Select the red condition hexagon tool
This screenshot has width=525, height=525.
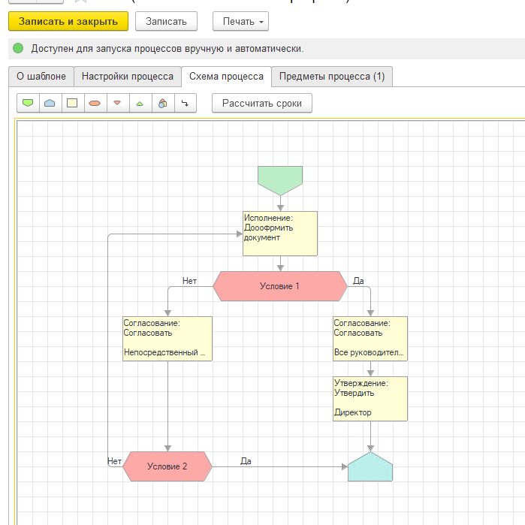(95, 104)
